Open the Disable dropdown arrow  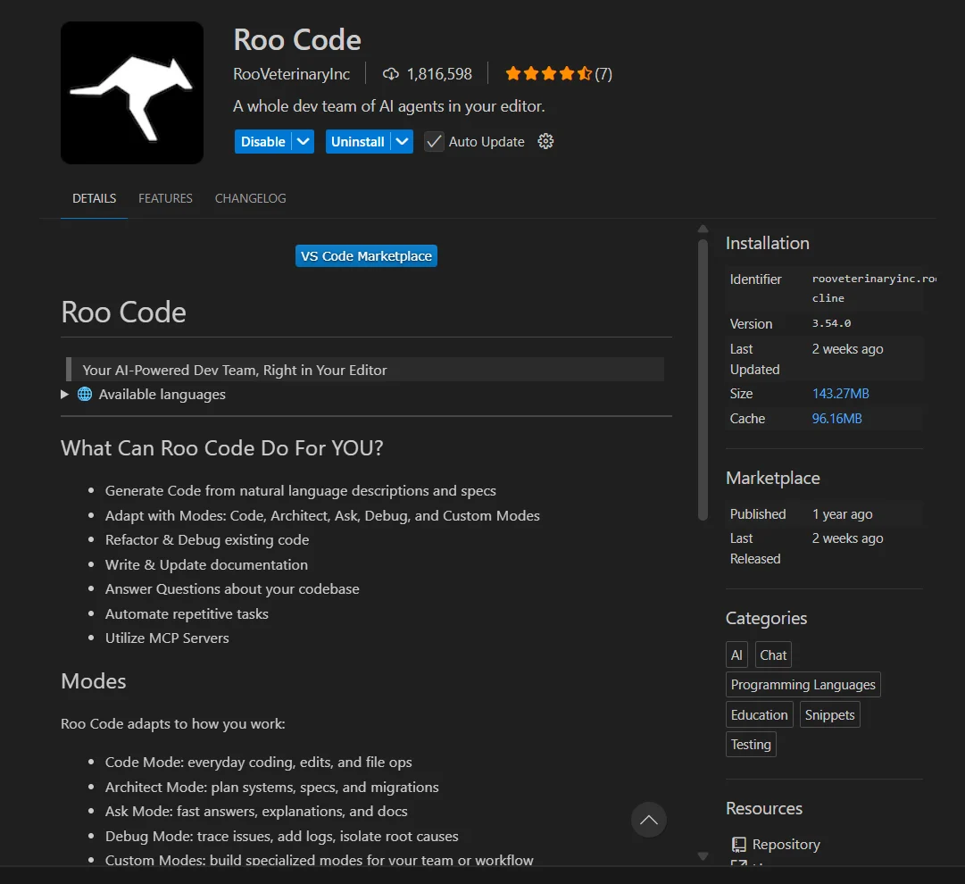(303, 142)
